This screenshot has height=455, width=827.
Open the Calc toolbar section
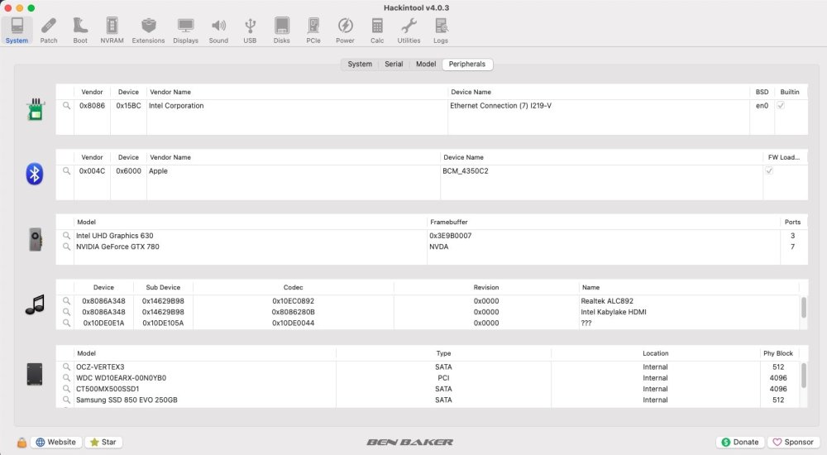point(377,30)
